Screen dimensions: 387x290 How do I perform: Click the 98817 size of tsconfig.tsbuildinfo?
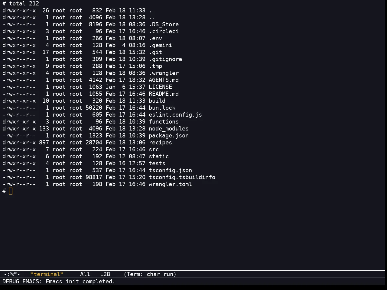[94, 177]
